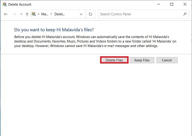Cancel the account deletion

[x=167, y=60]
